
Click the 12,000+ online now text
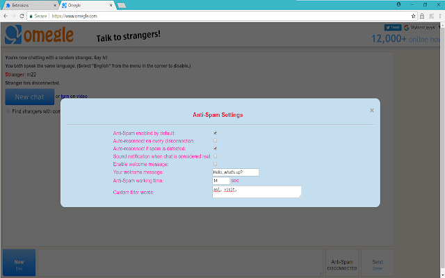[x=406, y=39]
